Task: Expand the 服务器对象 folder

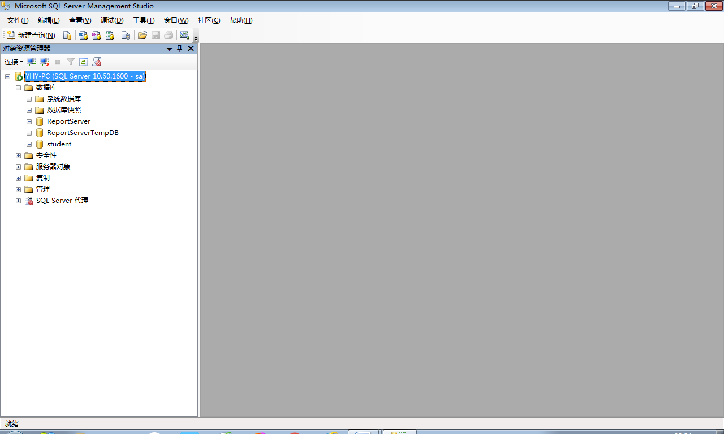Action: pos(18,167)
